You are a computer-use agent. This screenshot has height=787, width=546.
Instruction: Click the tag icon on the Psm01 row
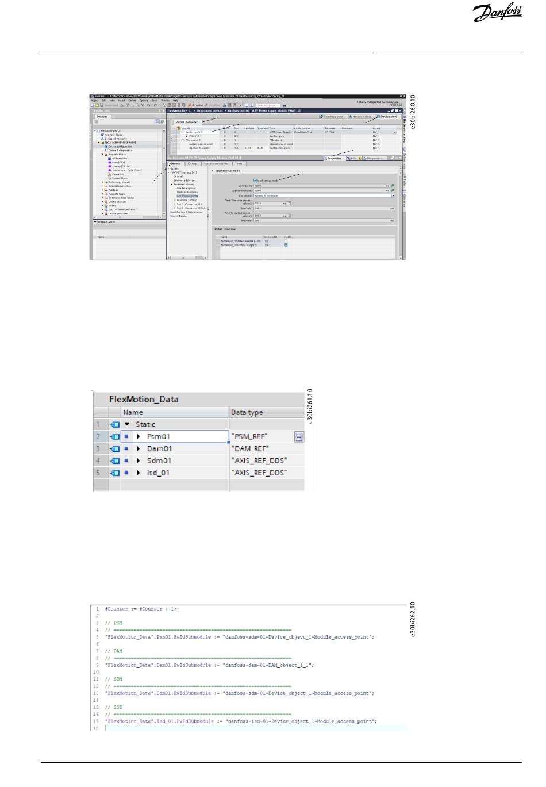click(115, 436)
